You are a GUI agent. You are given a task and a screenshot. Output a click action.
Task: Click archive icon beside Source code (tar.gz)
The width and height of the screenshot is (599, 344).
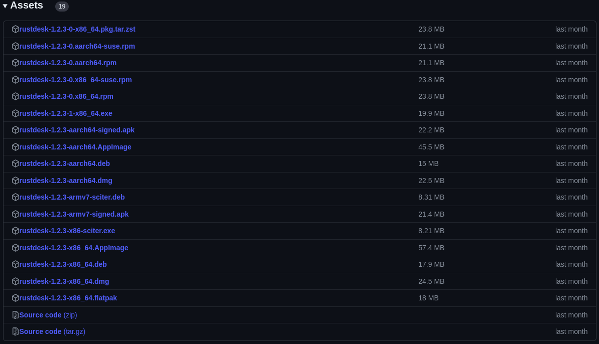[x=16, y=331]
